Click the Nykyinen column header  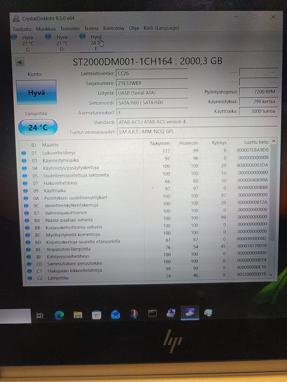pyautogui.click(x=160, y=143)
